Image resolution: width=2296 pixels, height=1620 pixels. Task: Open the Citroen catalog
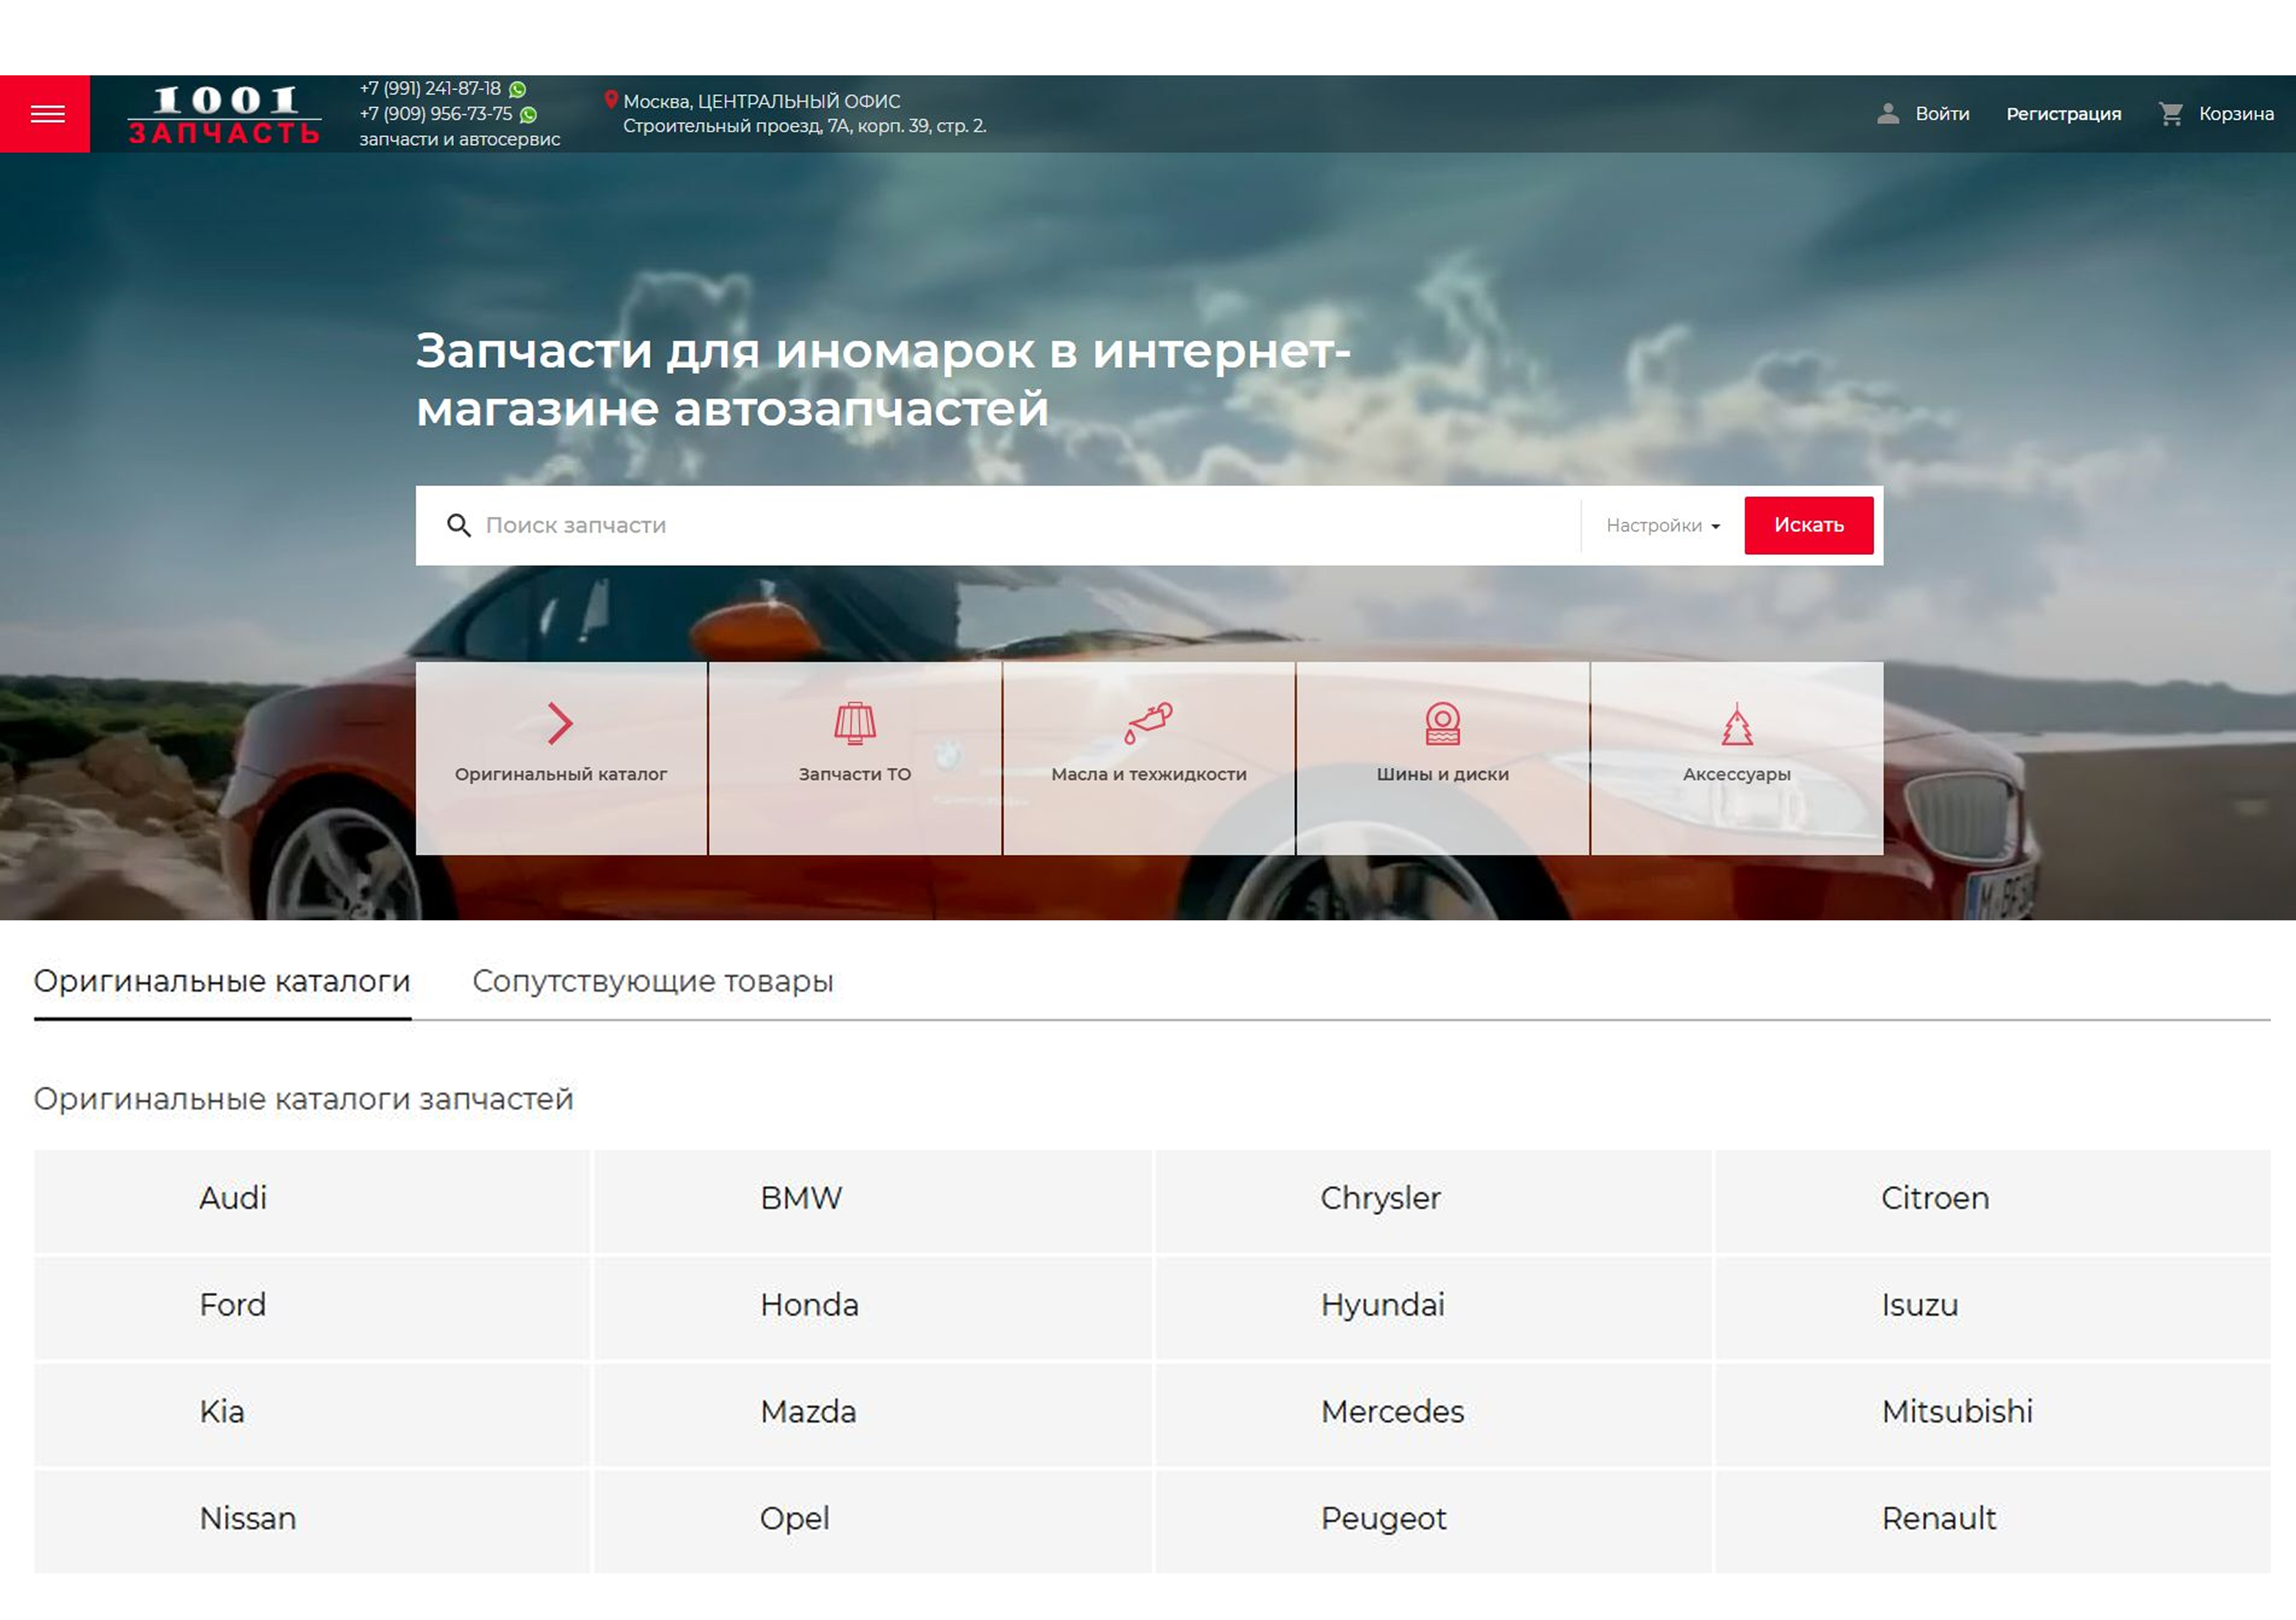coord(1993,1200)
